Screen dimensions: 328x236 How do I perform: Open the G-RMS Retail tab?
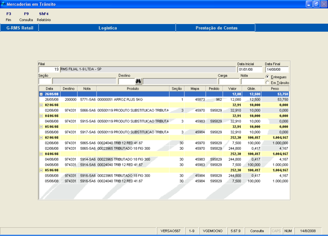(20, 28)
